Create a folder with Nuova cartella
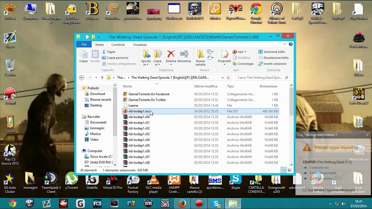372x209 pixels. click(200, 58)
